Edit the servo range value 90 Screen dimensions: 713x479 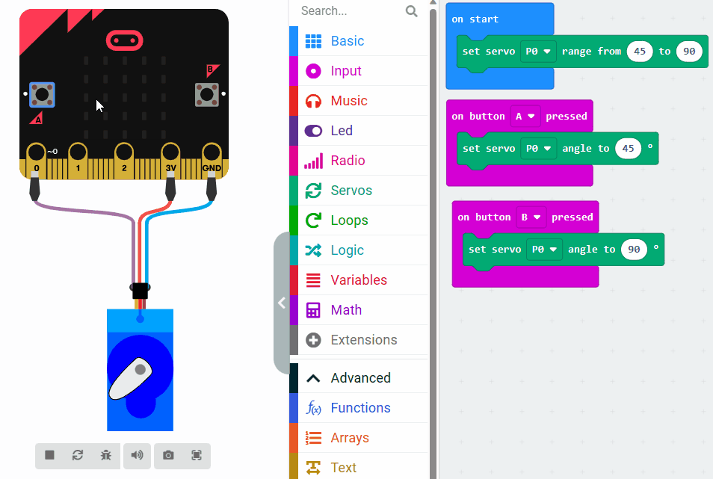point(688,52)
